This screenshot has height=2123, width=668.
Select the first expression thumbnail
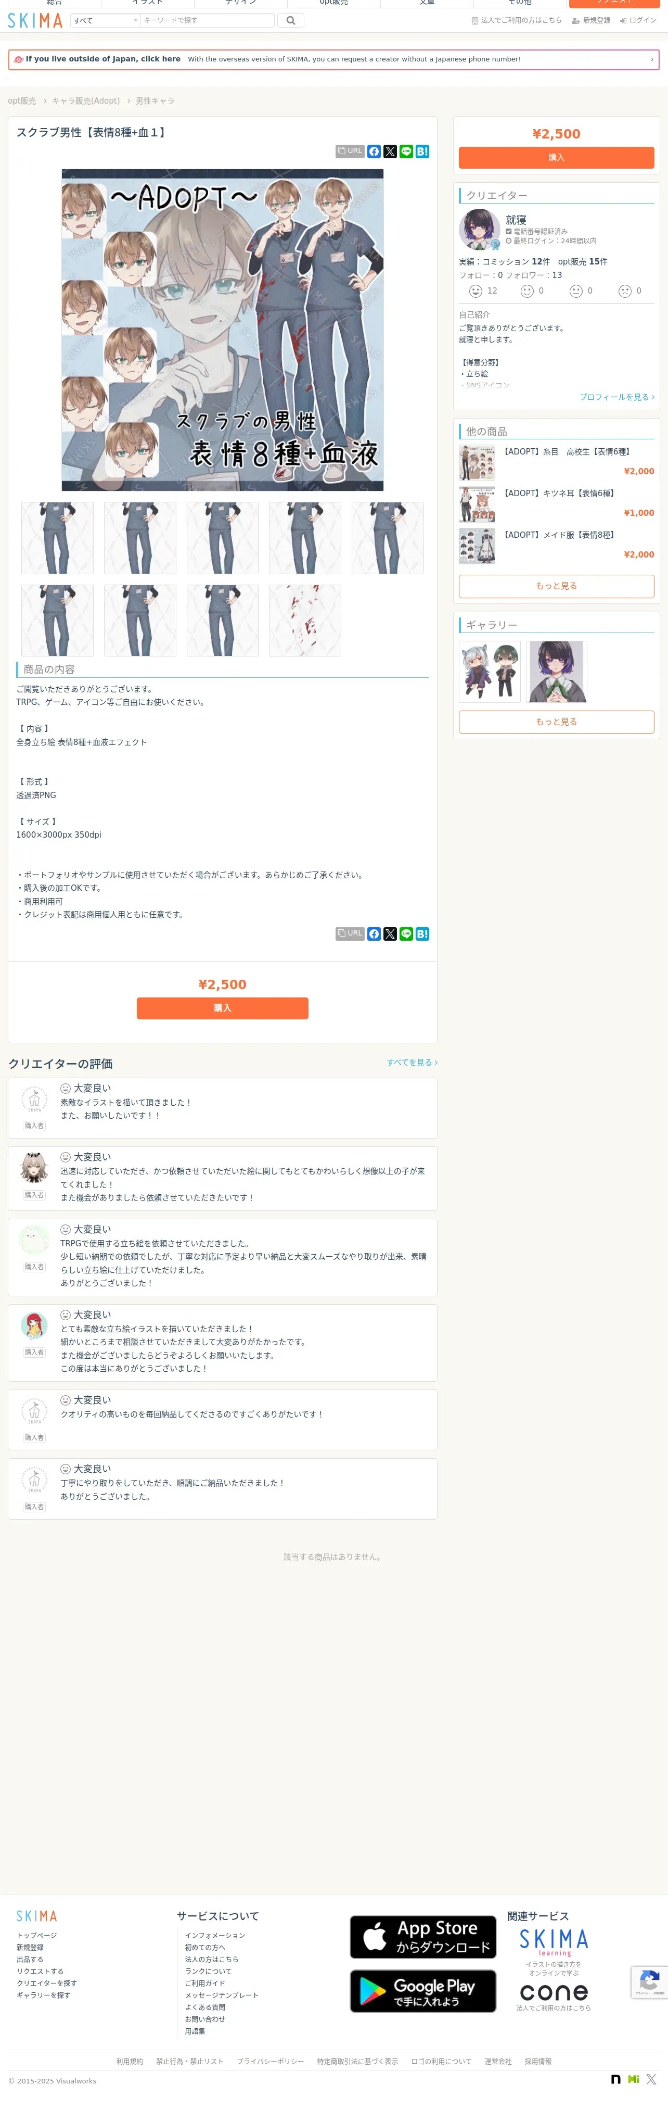(x=58, y=538)
